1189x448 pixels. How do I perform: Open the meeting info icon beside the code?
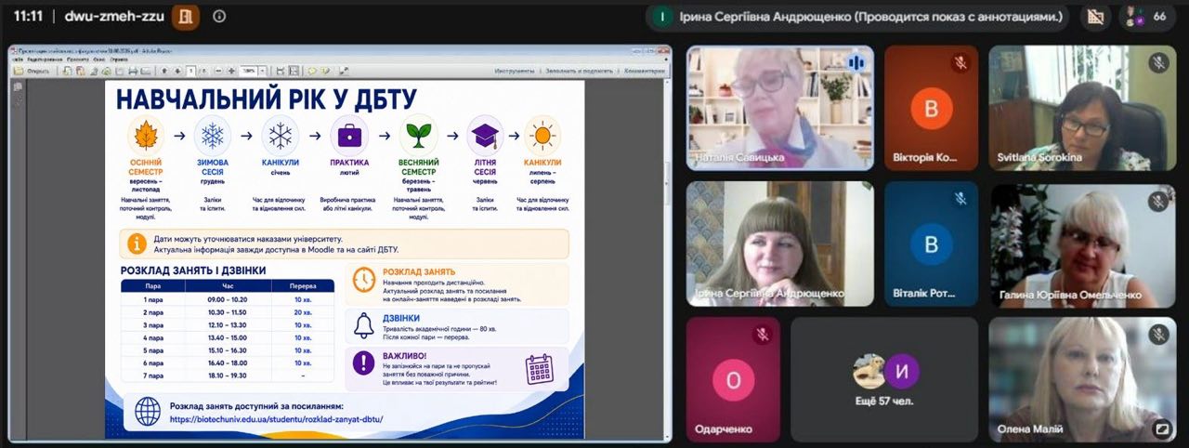point(219,16)
